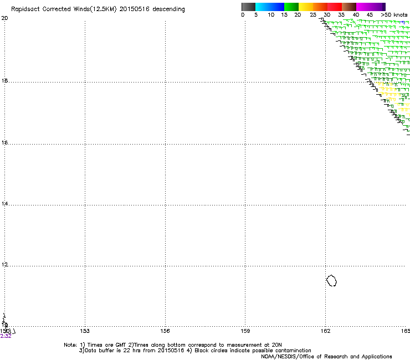
Task: Click the purple 2:32 time label
Action: [x=6, y=336]
